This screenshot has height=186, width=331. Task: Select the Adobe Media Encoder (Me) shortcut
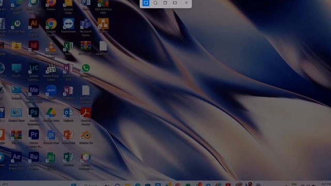click(x=34, y=94)
